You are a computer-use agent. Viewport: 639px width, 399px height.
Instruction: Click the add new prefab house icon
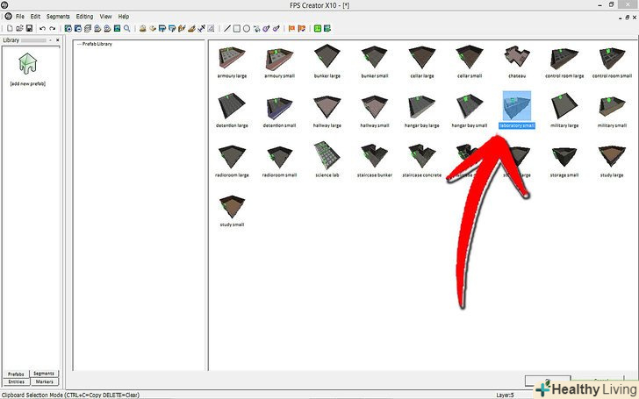(x=28, y=63)
